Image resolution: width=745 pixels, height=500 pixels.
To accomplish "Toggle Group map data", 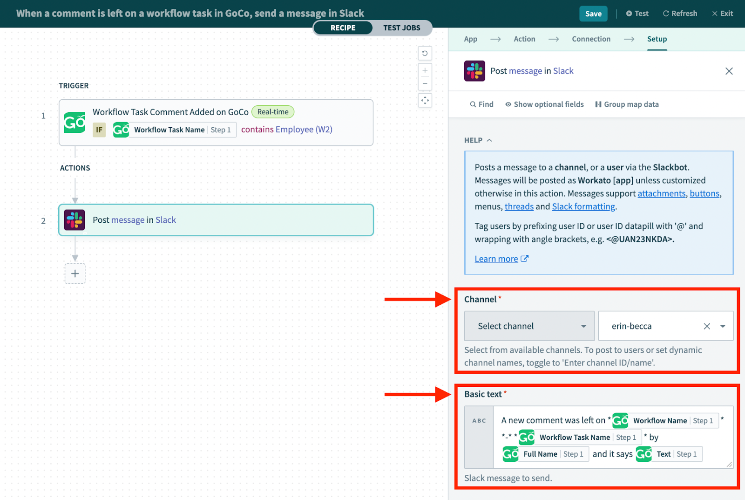I will 627,104.
